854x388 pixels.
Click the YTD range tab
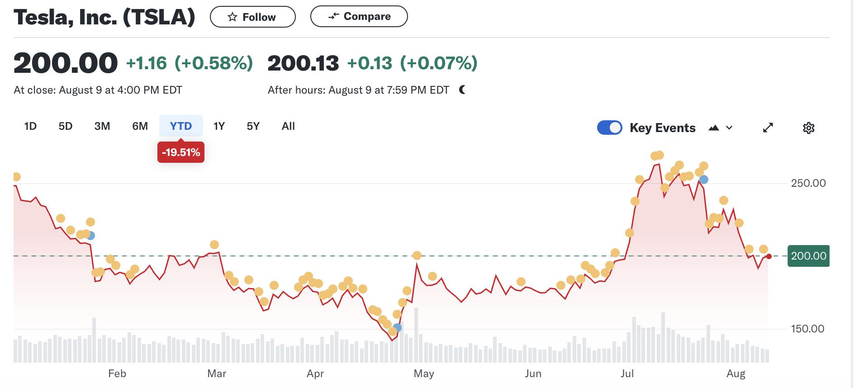(x=181, y=126)
